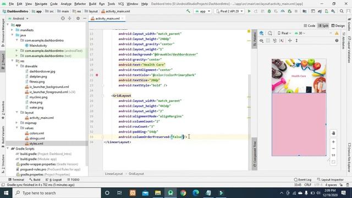The width and height of the screenshot is (352, 198).
Task: Toggle breakpoint marker on line 21
Action: point(97,75)
